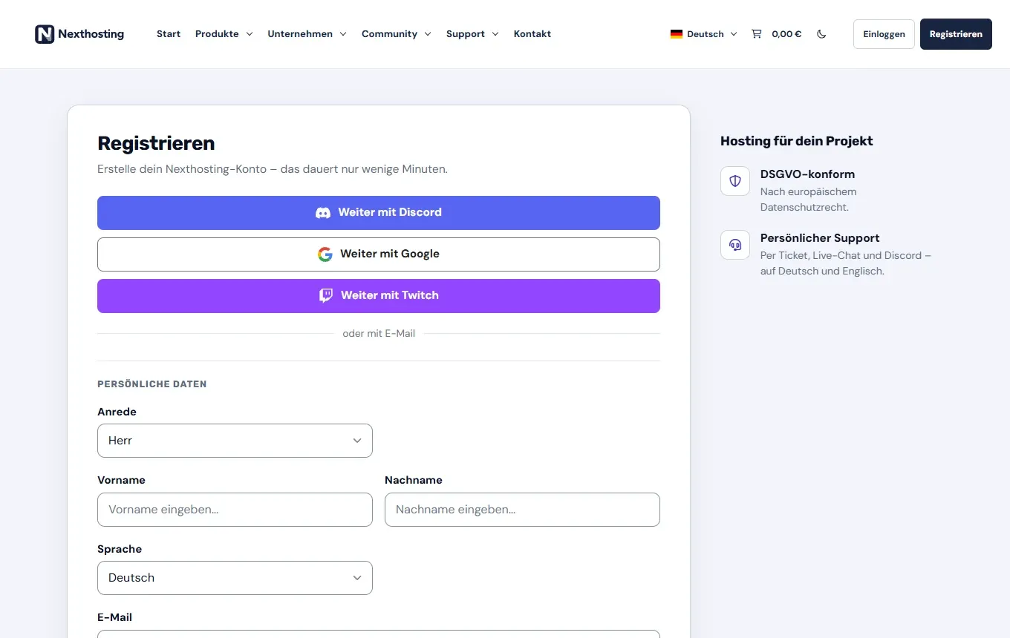Click the German flag icon
This screenshot has width=1010, height=638.
pyautogui.click(x=677, y=34)
